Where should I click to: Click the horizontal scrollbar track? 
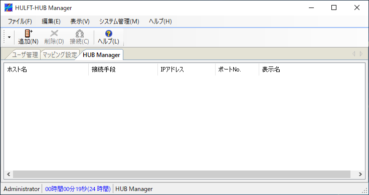(x=181, y=174)
